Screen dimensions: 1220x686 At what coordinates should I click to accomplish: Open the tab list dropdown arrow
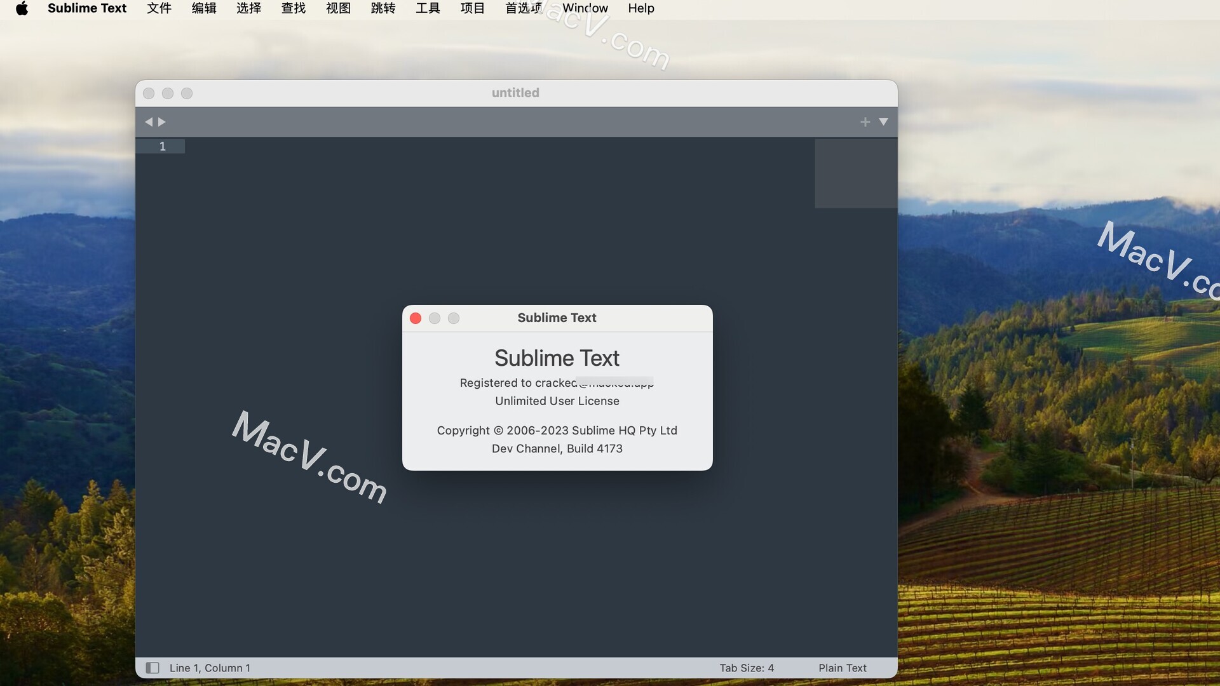[884, 121]
